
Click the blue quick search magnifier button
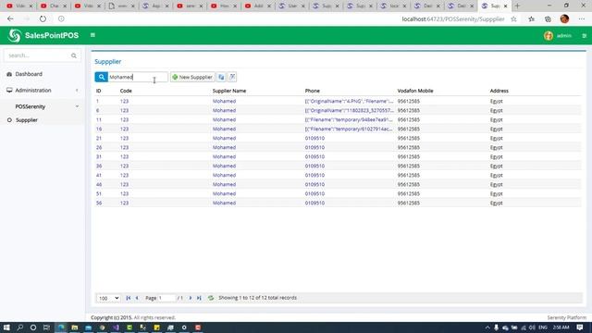pos(101,77)
